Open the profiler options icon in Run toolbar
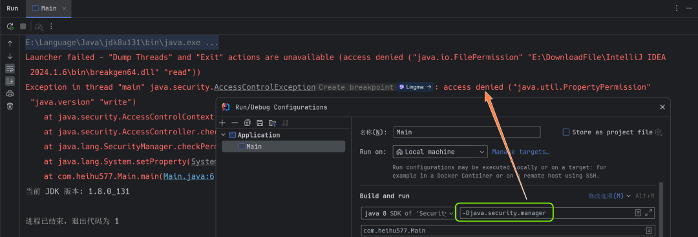The image size is (698, 237). 39,26
